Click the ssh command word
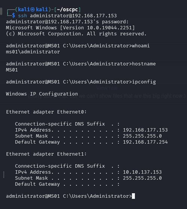 point(22,15)
